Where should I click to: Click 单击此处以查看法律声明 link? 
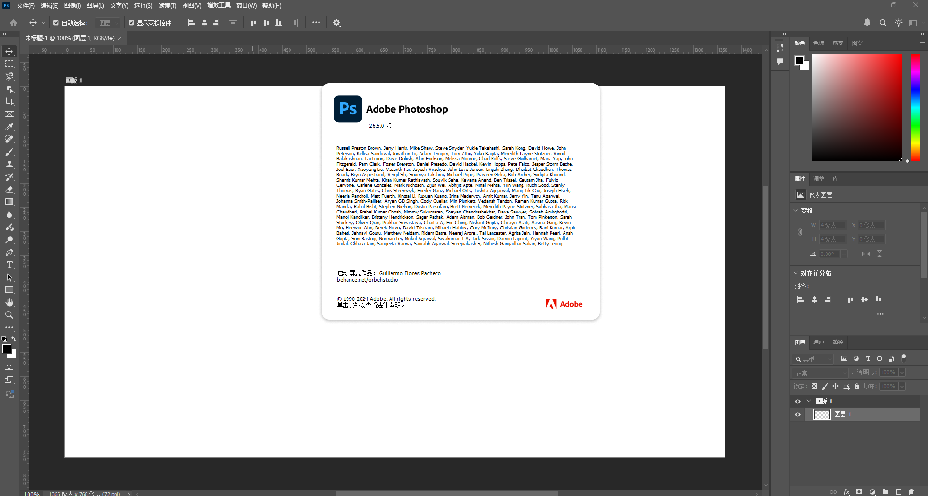tap(371, 305)
